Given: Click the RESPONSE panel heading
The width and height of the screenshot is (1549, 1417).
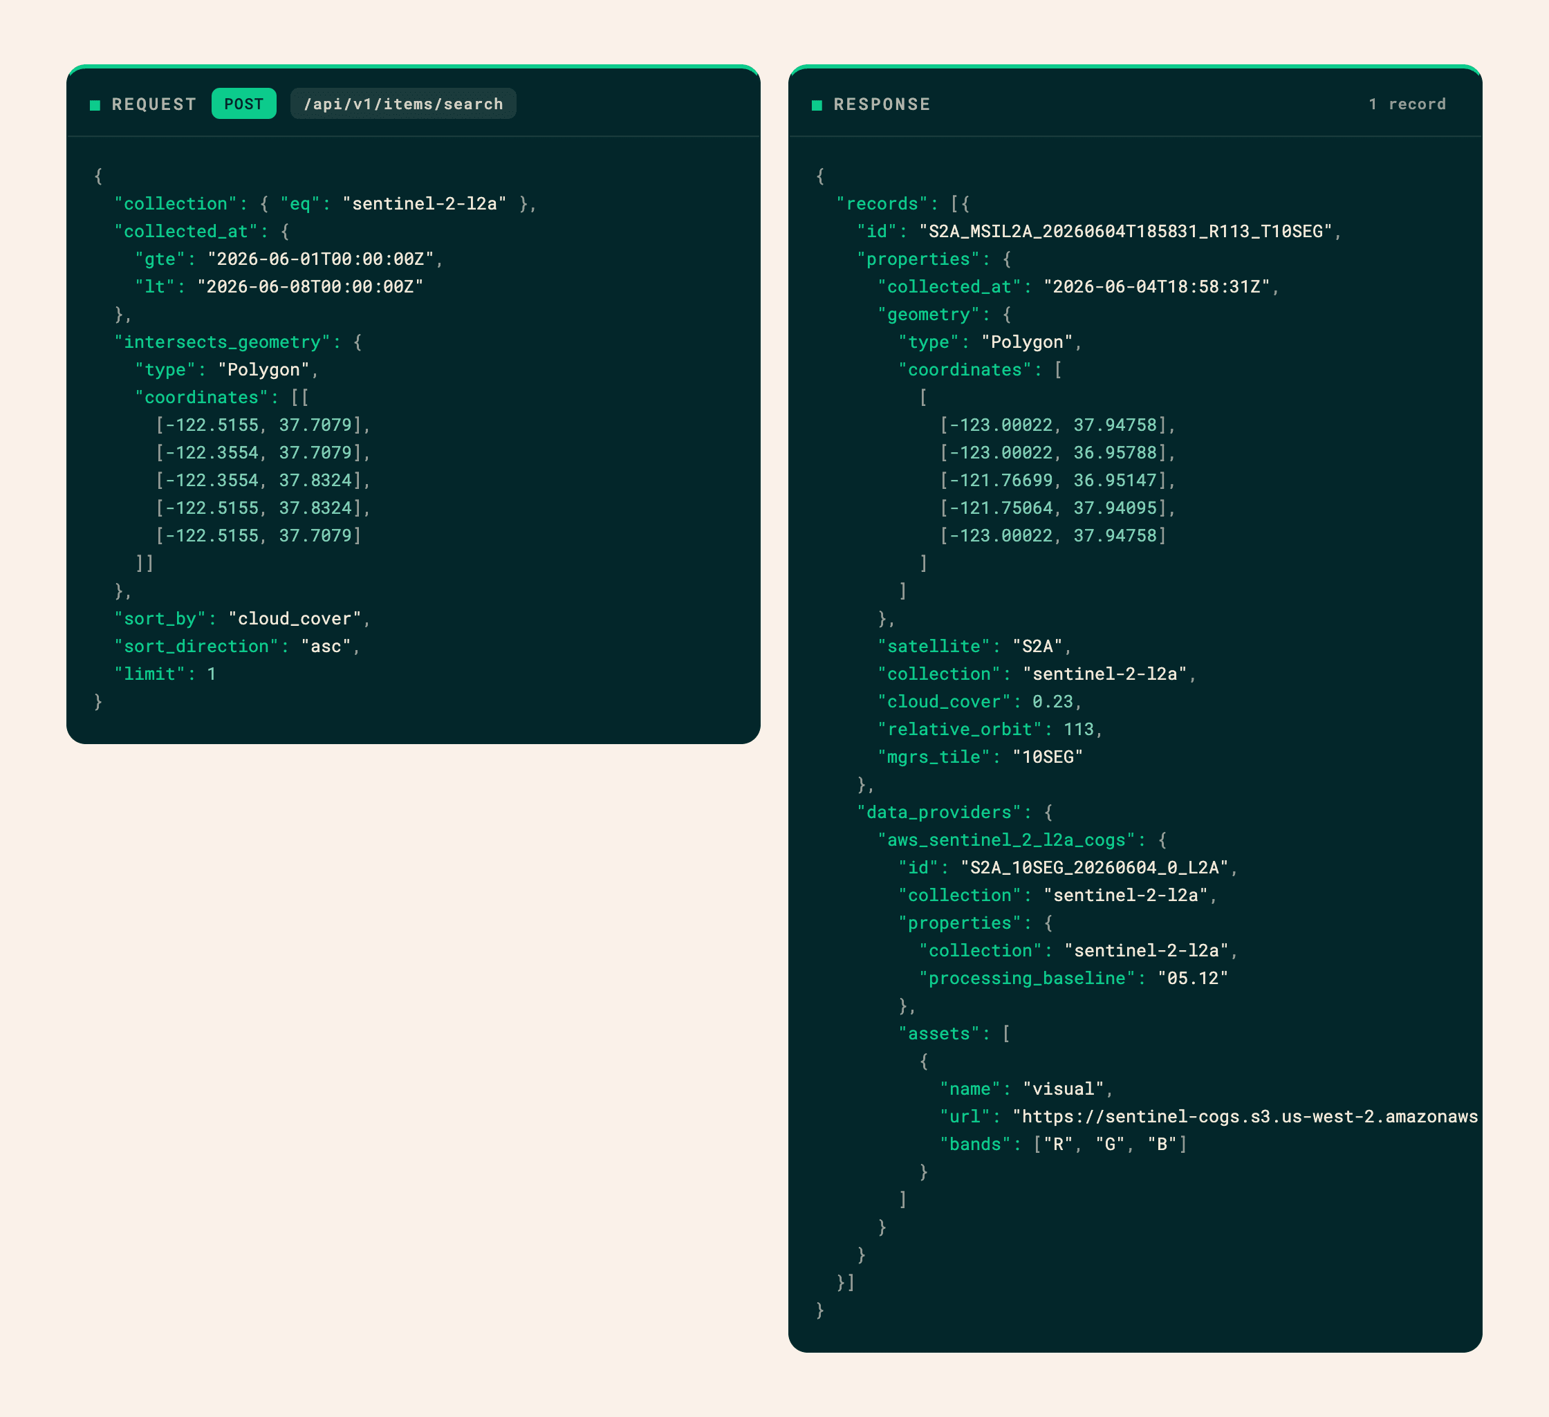Looking at the screenshot, I should pyautogui.click(x=882, y=104).
